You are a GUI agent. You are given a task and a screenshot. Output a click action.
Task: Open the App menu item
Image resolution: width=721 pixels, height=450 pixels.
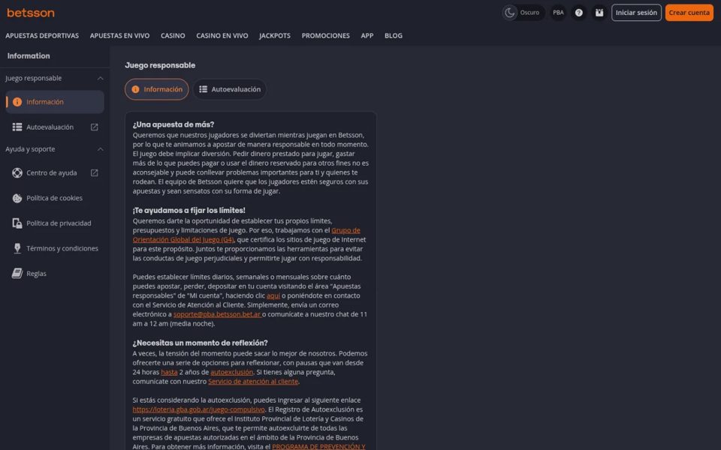coord(367,35)
